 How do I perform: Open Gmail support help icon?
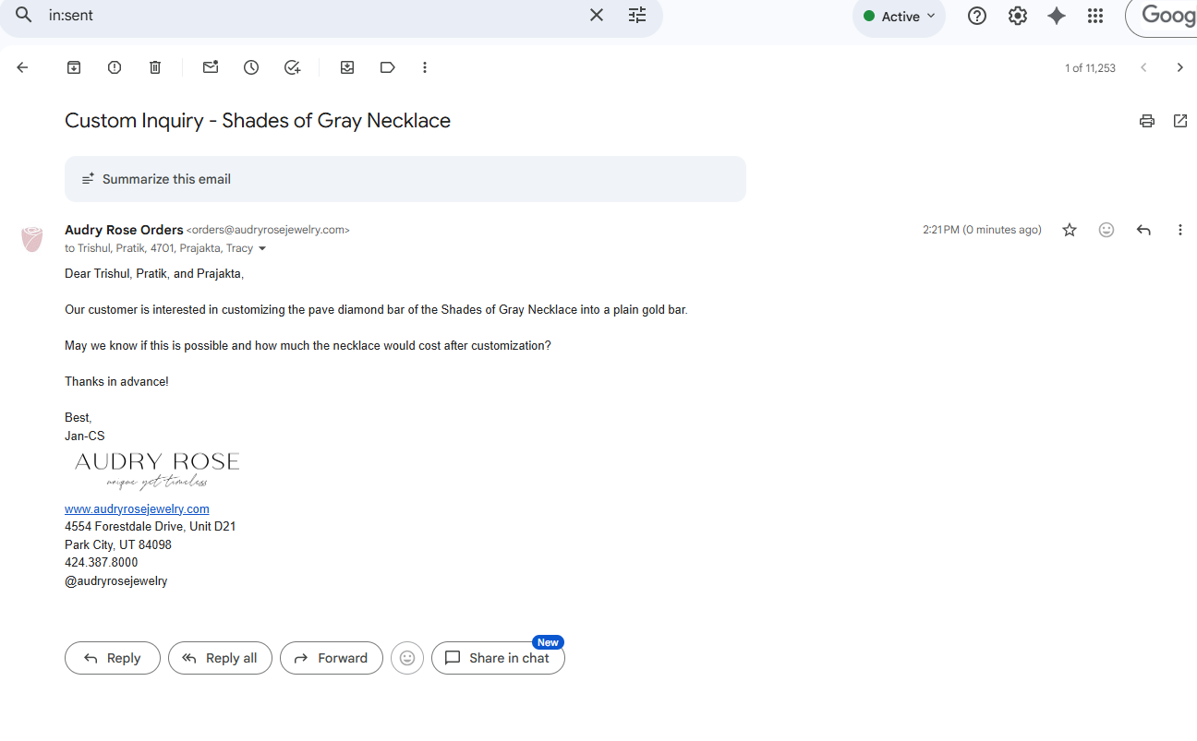[x=977, y=16]
